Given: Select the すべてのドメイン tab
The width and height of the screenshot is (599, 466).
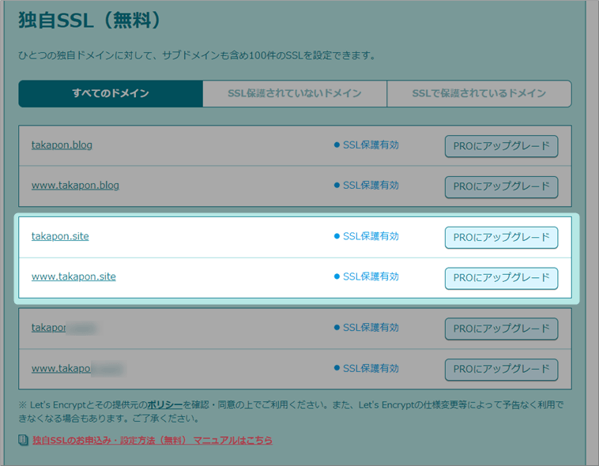Looking at the screenshot, I should tap(111, 93).
